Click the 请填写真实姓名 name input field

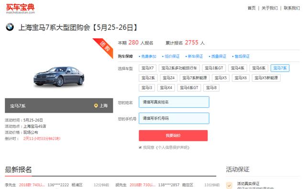click(x=174, y=102)
